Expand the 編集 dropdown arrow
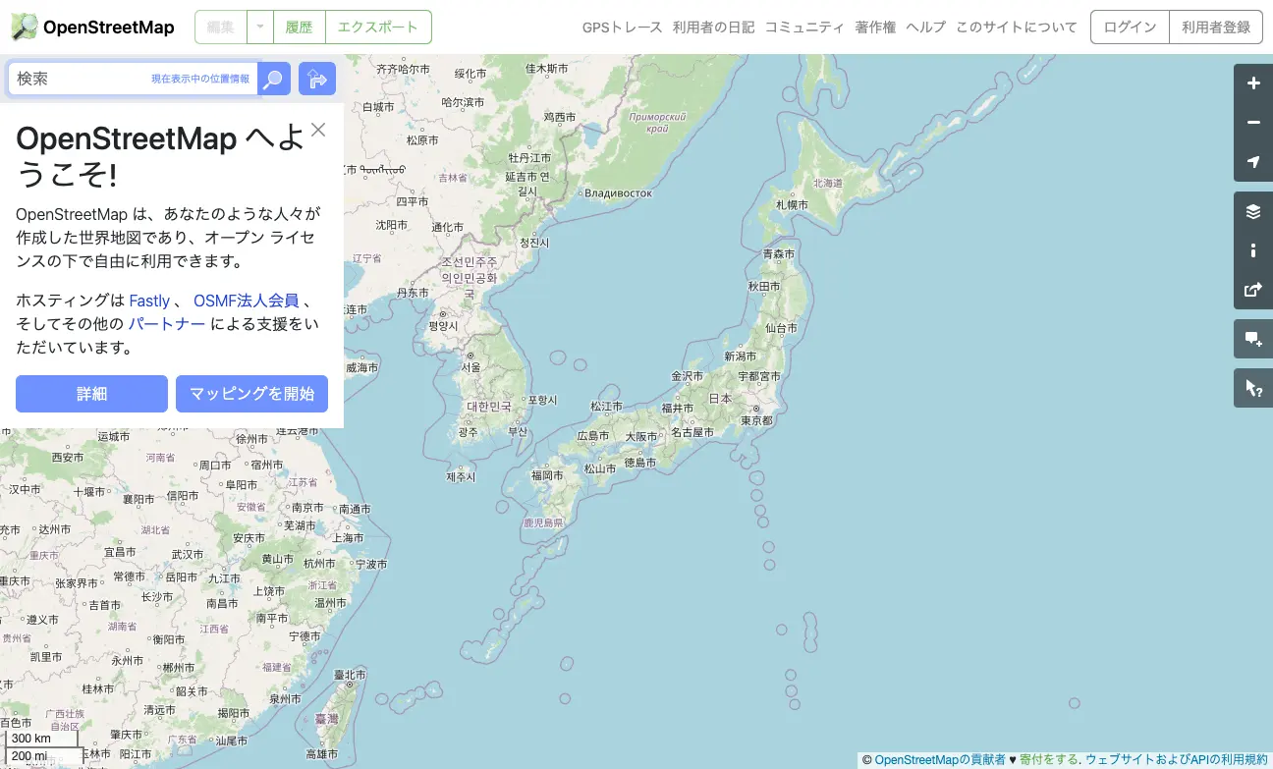 click(x=259, y=27)
